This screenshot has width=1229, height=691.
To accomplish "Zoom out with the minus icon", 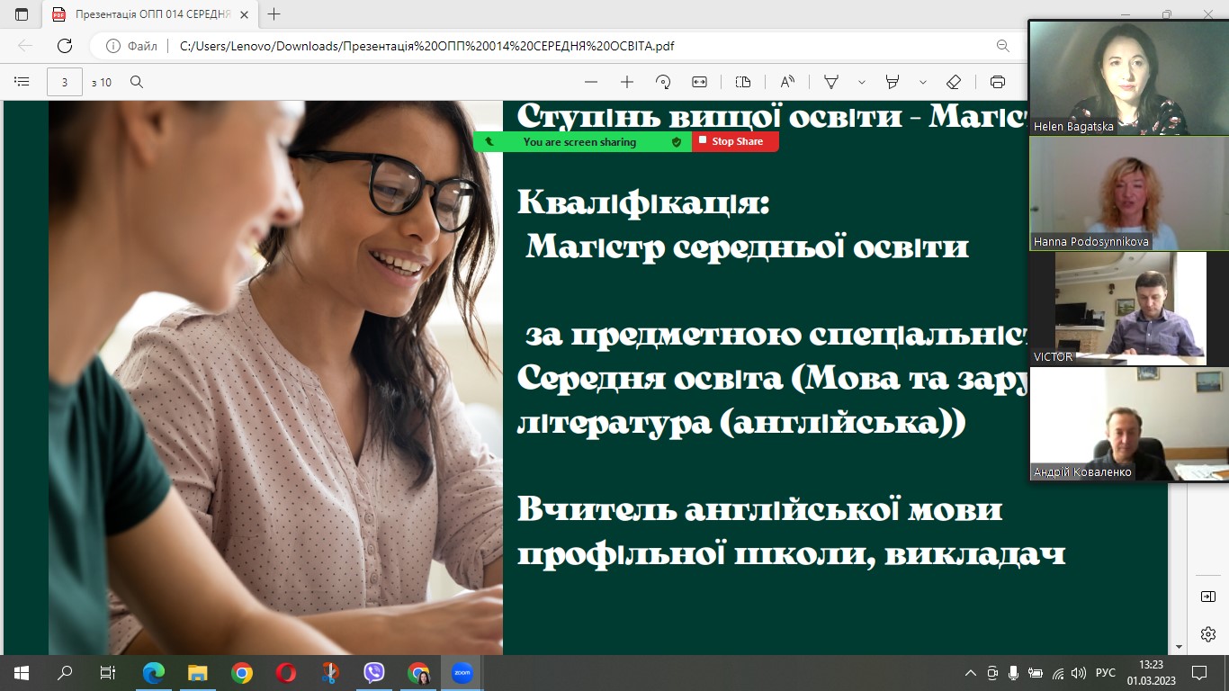I will (x=591, y=82).
